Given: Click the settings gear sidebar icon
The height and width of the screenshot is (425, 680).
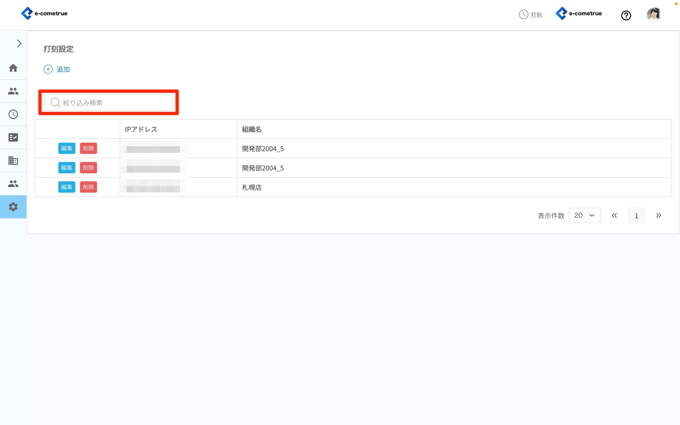Looking at the screenshot, I should pos(13,207).
